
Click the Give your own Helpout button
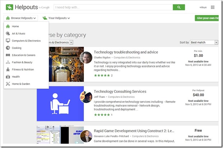pos(208,18)
